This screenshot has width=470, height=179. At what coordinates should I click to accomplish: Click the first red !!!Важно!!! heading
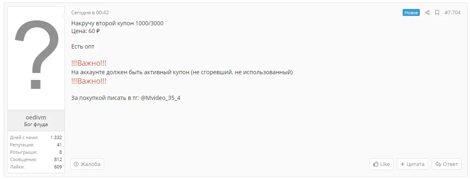pos(89,64)
